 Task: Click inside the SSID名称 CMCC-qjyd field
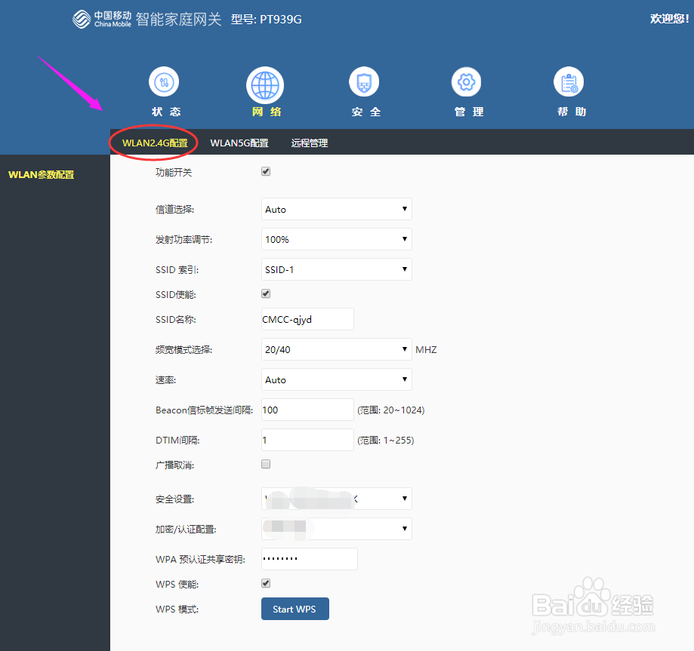(307, 319)
